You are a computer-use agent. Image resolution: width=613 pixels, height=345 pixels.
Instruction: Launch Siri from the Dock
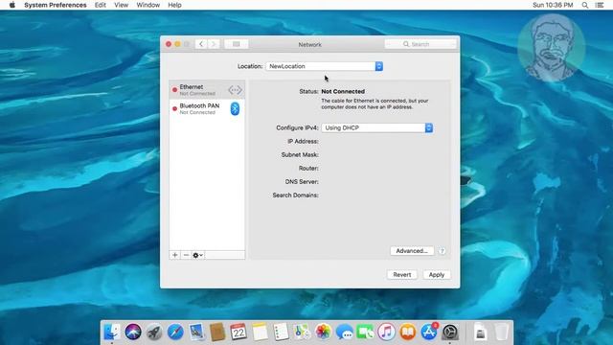point(133,333)
